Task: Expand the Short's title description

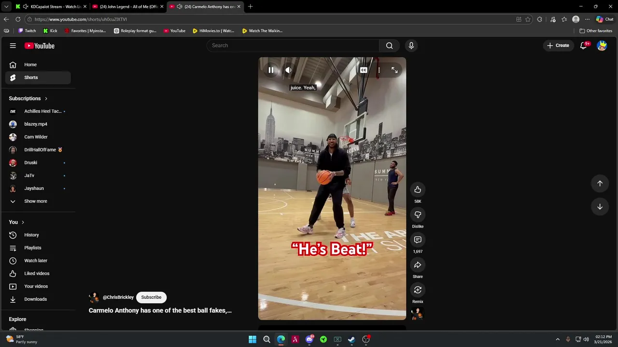Action: pyautogui.click(x=160, y=310)
